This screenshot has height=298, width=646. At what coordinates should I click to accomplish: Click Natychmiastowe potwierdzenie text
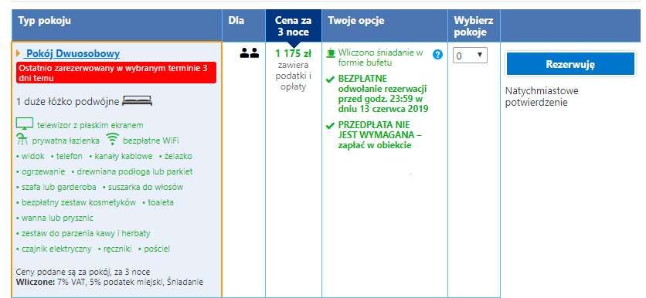tap(542, 97)
